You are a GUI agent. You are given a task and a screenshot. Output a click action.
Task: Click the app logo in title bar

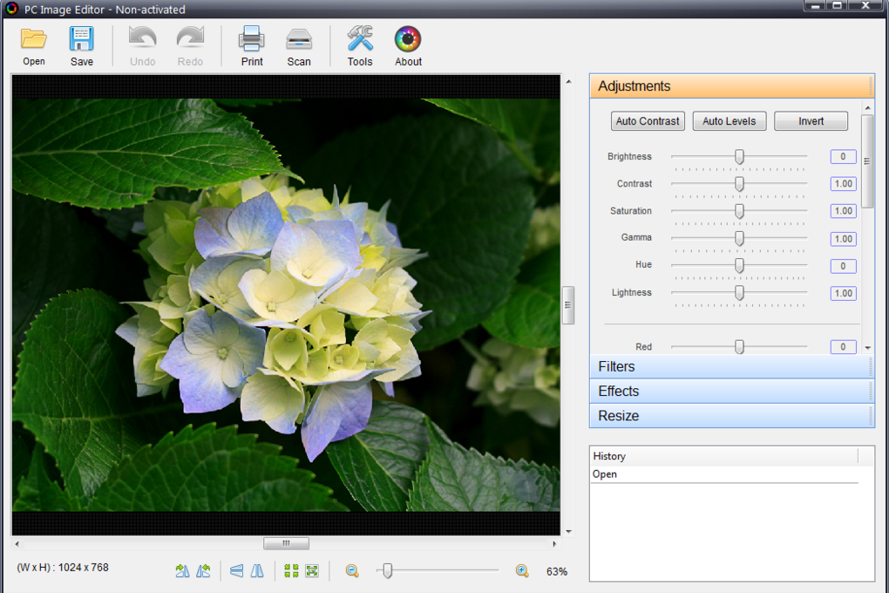[10, 9]
